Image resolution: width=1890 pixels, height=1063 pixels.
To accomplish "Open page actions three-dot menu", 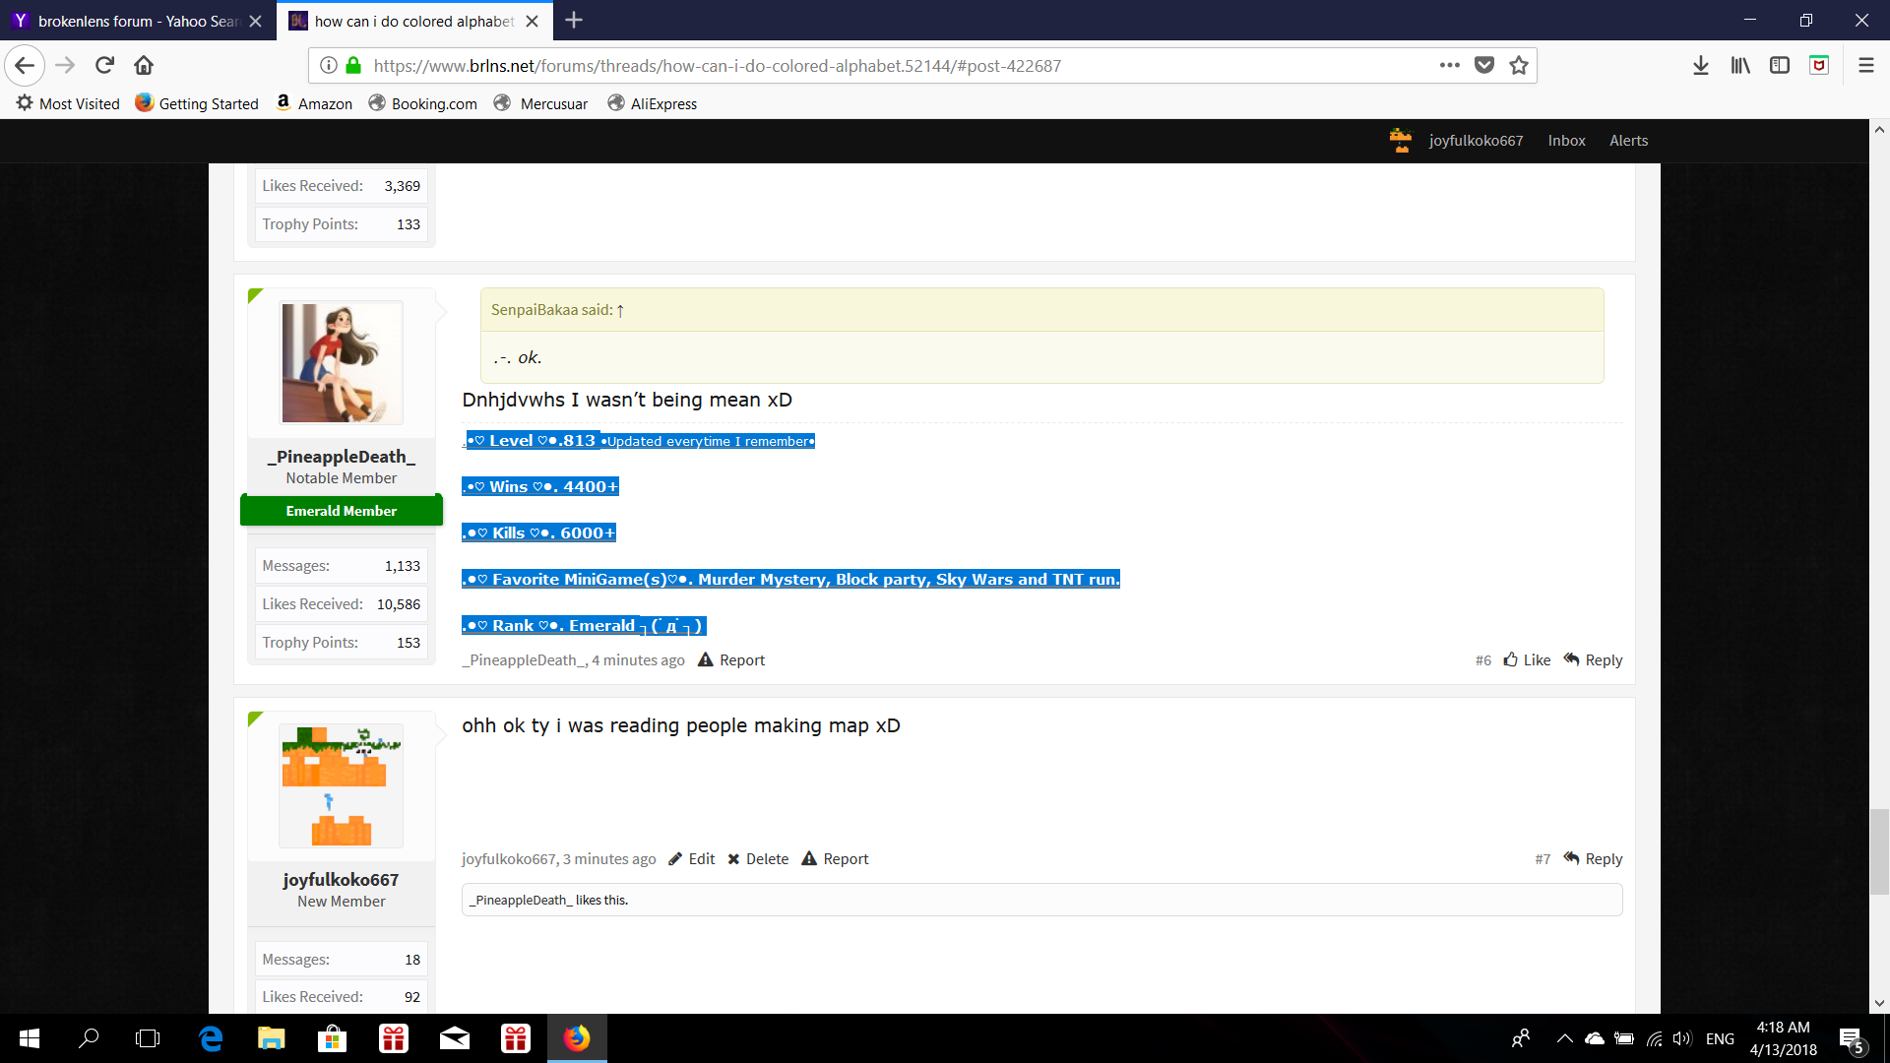I will click(1449, 66).
